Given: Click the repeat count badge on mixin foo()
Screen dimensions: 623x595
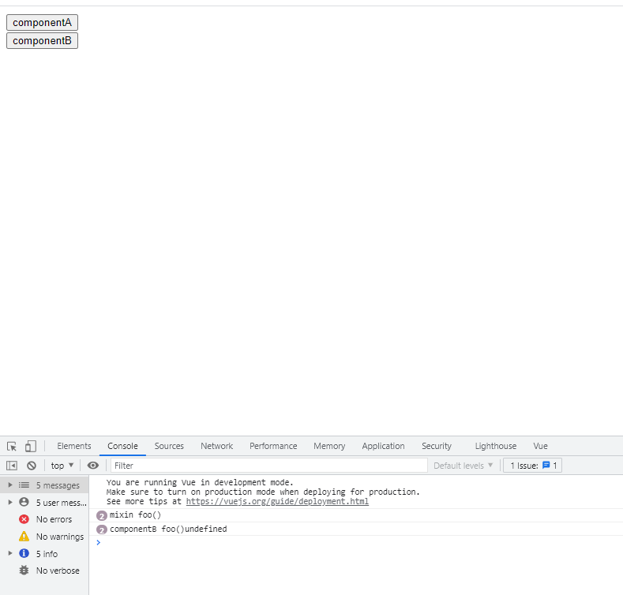Looking at the screenshot, I should [x=102, y=516].
